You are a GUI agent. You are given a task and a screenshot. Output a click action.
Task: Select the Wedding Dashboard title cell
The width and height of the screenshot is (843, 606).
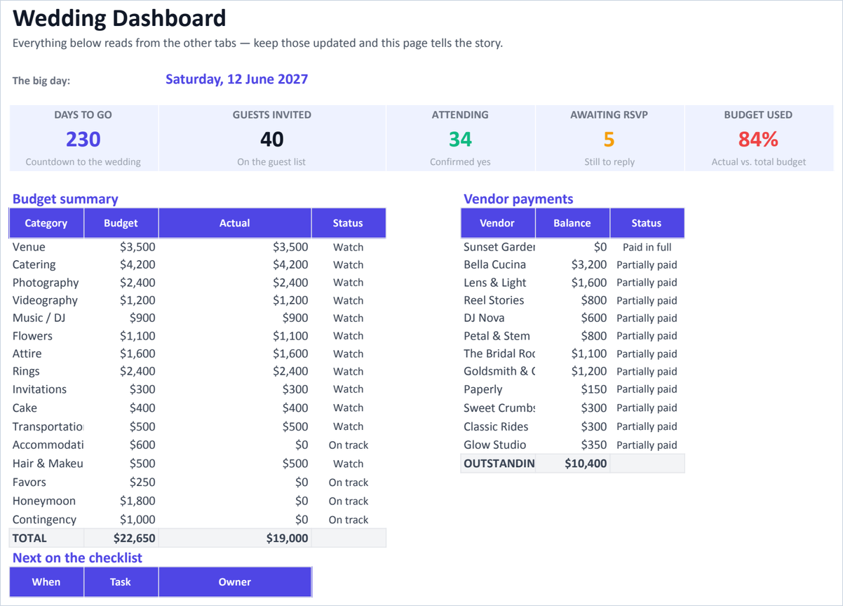119,18
